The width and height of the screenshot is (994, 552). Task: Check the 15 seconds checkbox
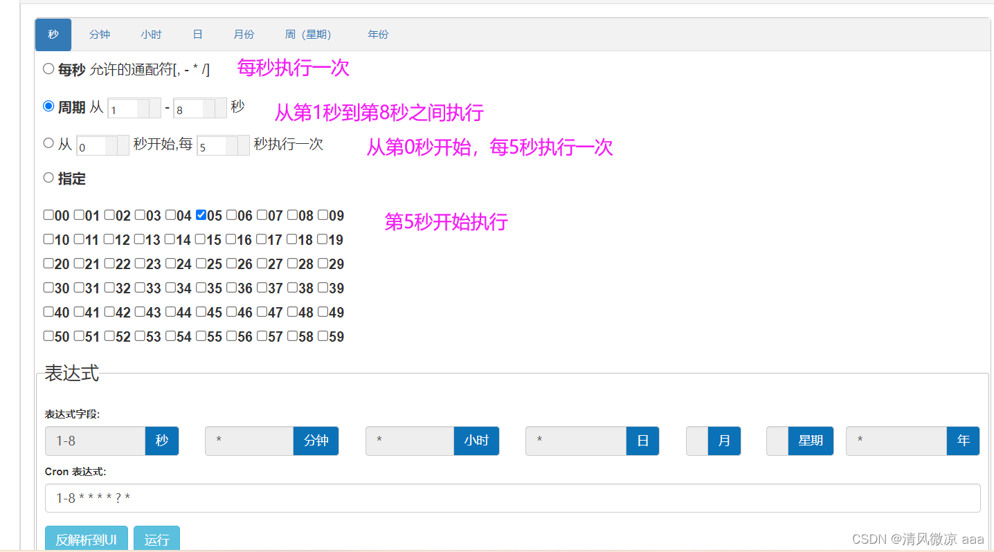point(200,239)
